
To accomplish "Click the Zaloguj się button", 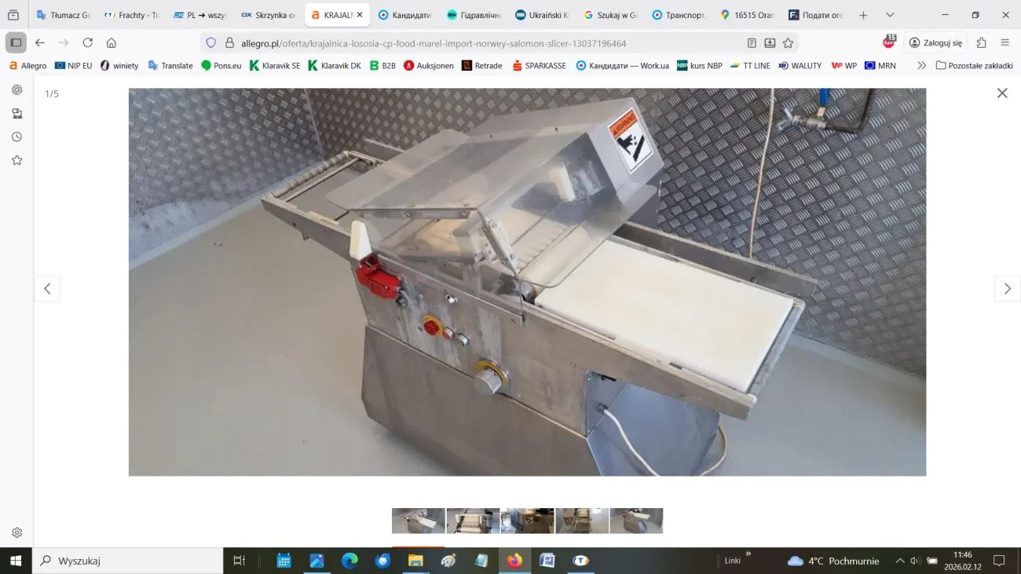I will 935,43.
